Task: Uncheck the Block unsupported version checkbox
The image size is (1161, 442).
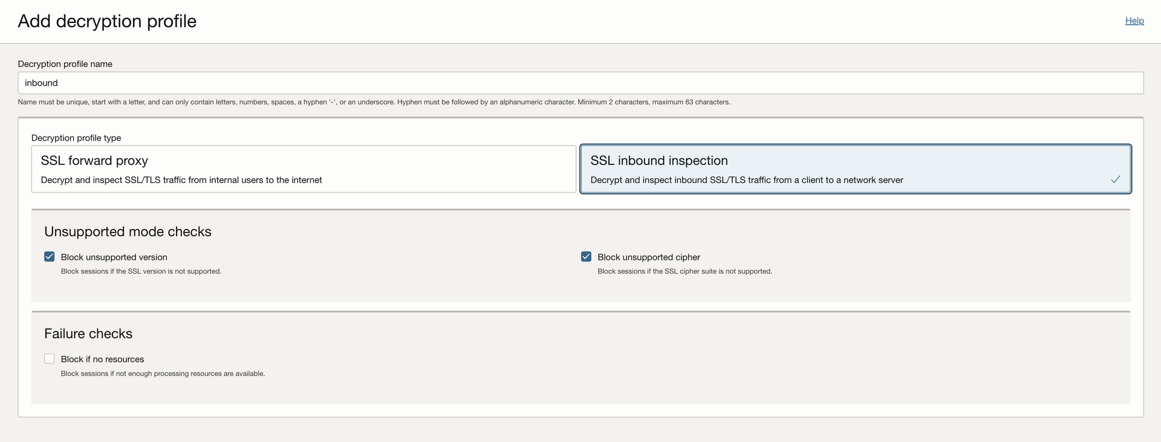Action: point(50,257)
